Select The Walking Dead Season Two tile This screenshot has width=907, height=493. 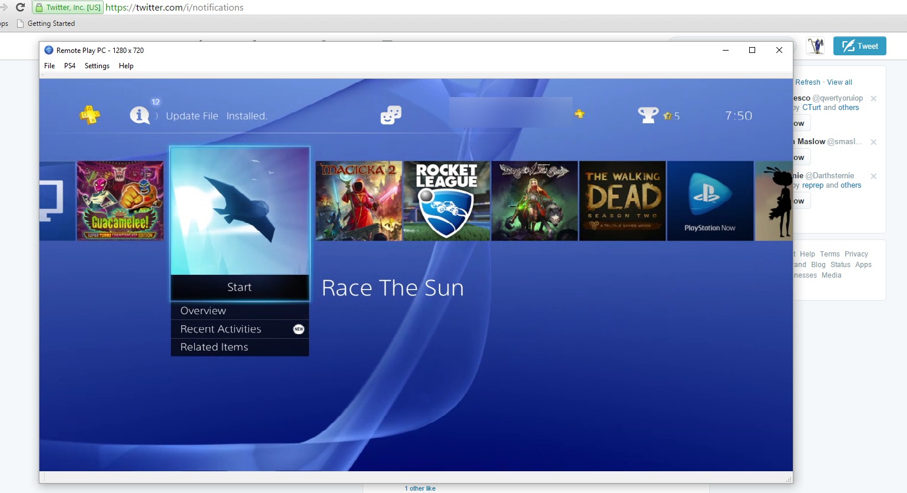coord(622,201)
